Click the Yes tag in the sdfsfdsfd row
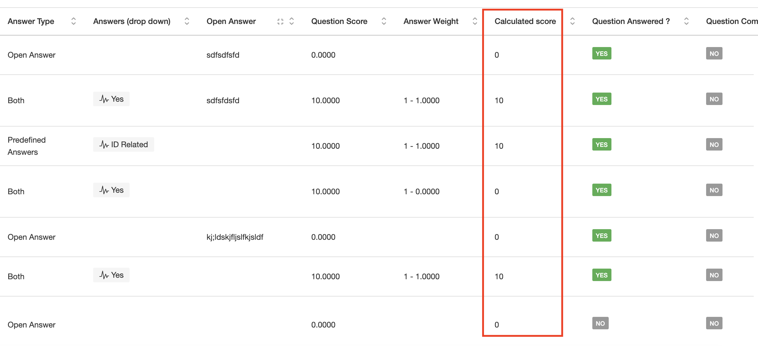The height and width of the screenshot is (346, 758). click(111, 99)
